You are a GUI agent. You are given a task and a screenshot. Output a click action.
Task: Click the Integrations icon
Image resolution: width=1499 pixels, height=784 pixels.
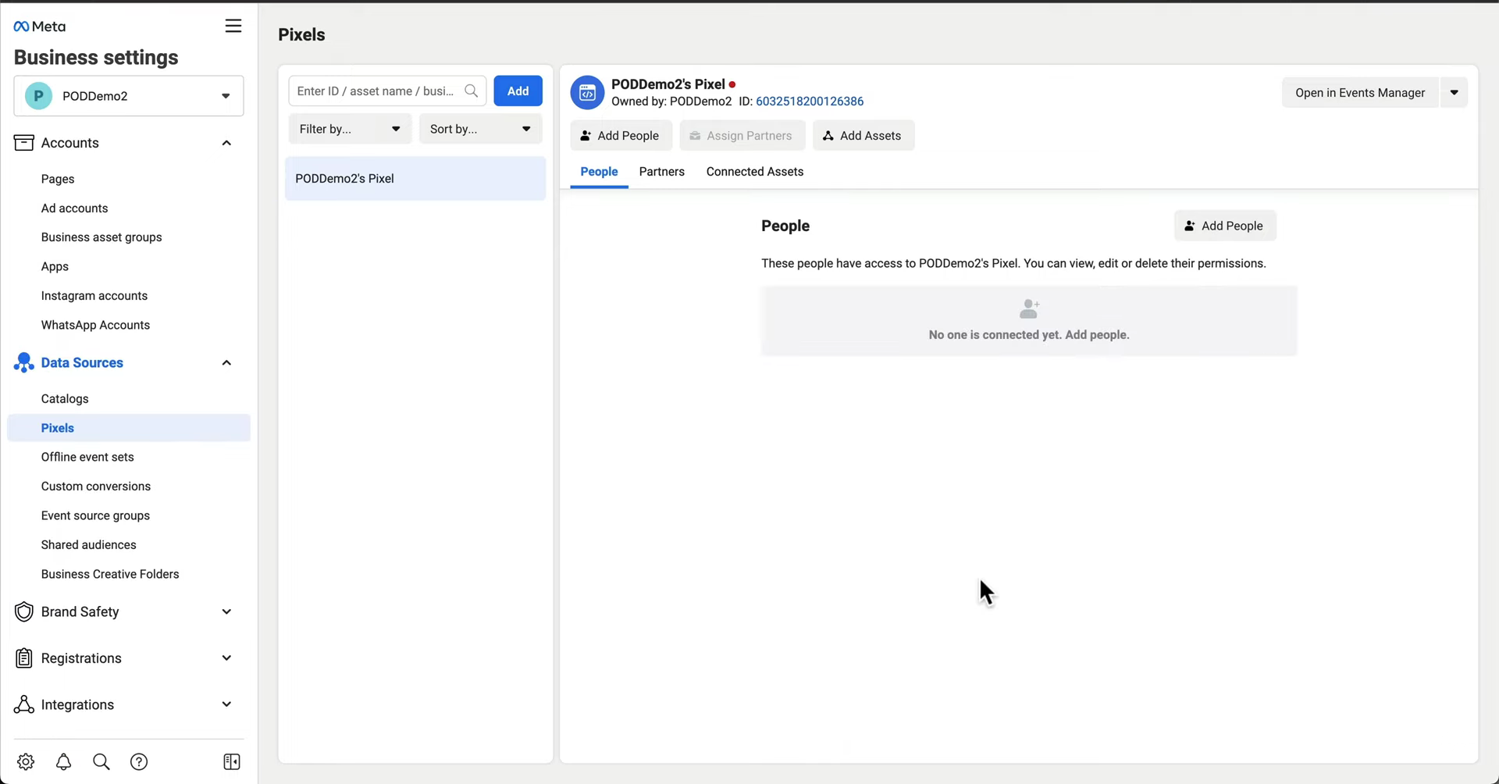[x=24, y=704]
